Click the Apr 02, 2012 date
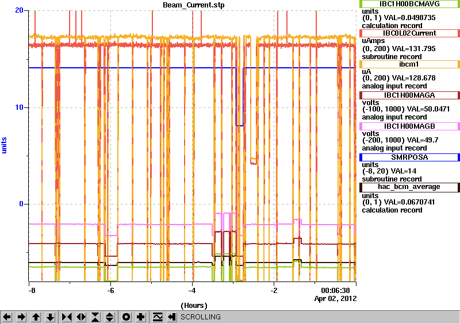This screenshot has height=324, width=460. click(x=336, y=299)
